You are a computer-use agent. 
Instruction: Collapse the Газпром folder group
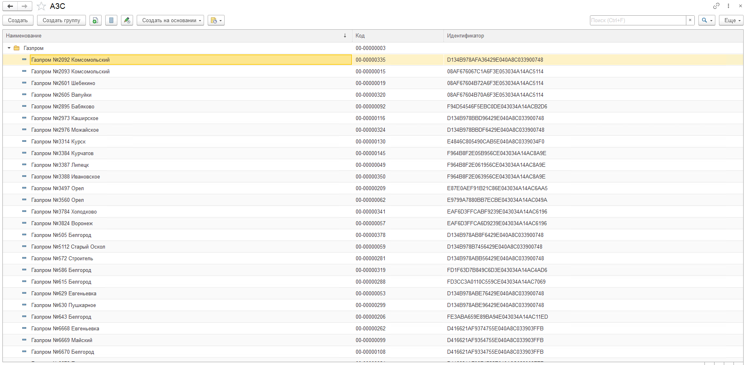coord(9,48)
